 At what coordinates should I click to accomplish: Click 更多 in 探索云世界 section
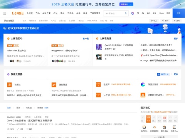coord(176,74)
